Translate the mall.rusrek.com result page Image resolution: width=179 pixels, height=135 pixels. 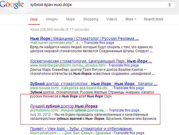(99, 43)
